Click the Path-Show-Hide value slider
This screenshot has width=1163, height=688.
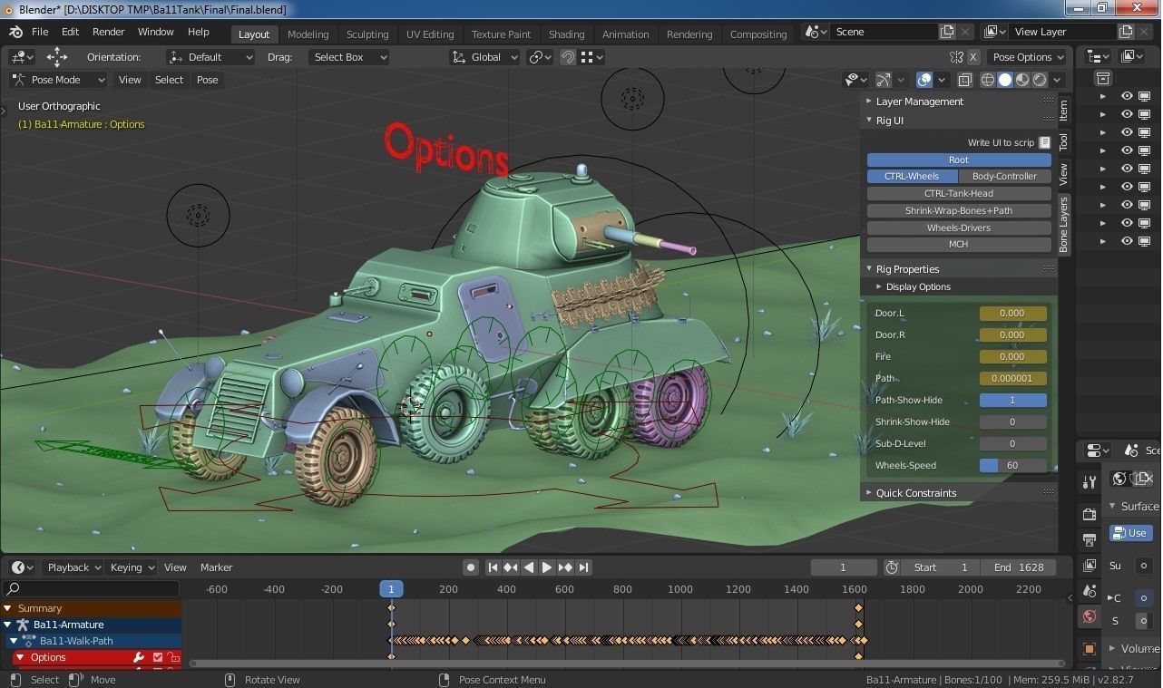click(x=1012, y=400)
